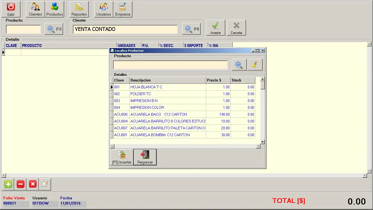Click product key ACU000
The image size is (373, 210).
coord(121,114)
